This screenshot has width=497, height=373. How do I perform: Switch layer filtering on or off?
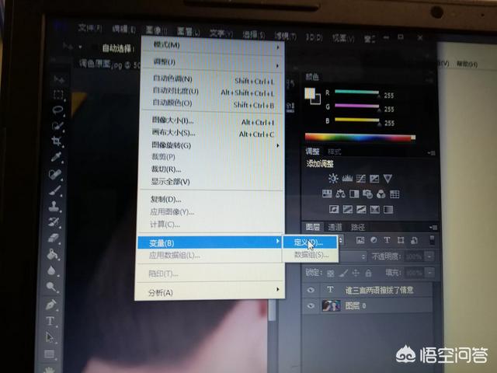click(432, 240)
